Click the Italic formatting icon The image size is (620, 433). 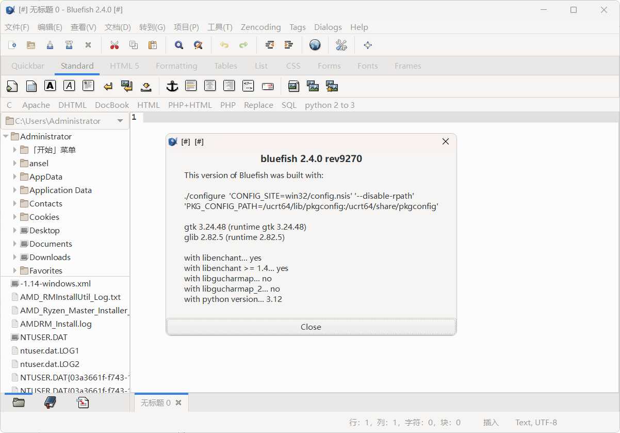69,86
